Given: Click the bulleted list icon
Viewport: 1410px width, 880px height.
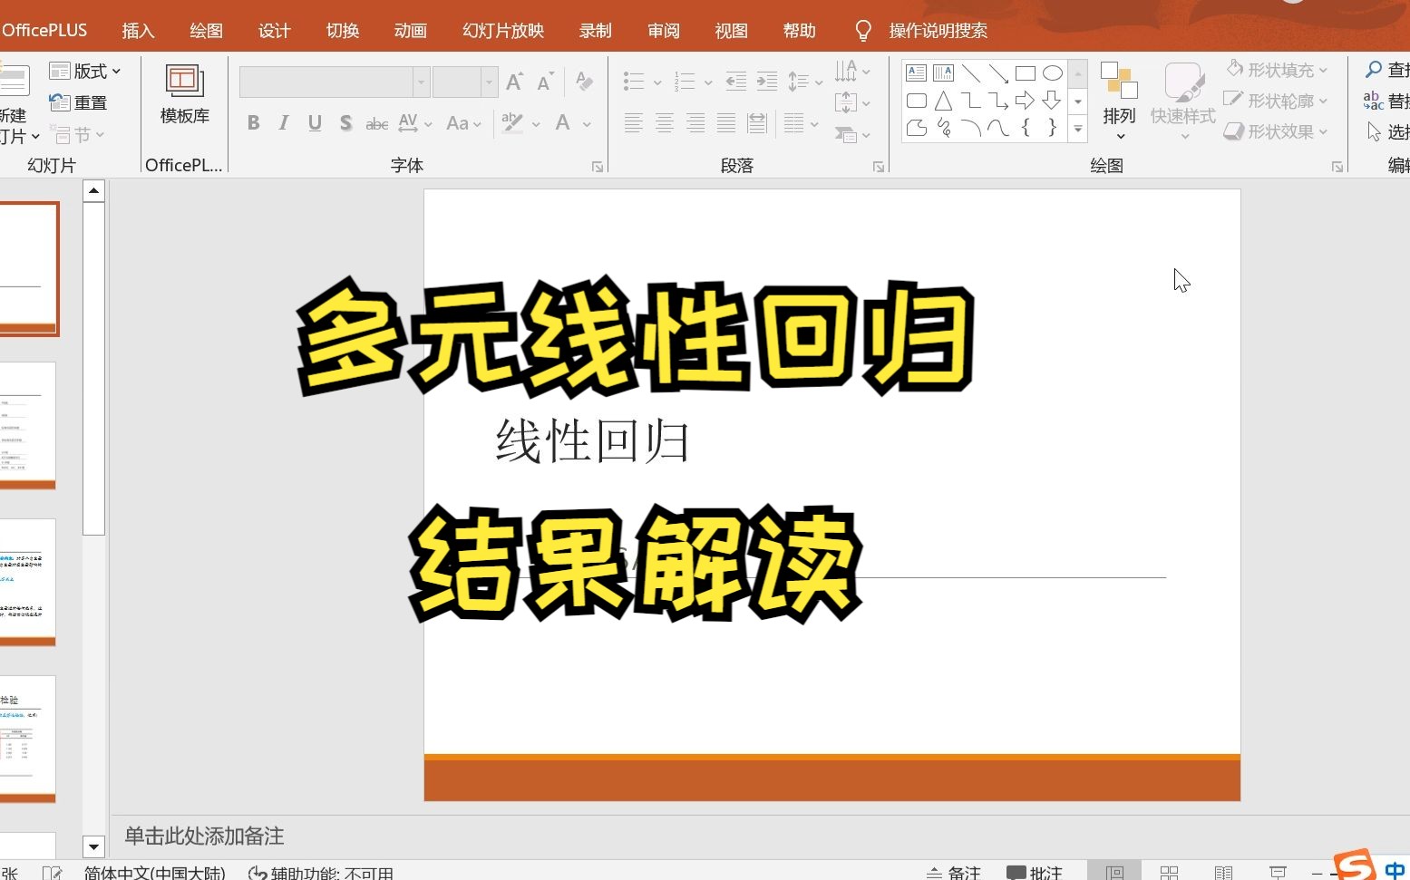Looking at the screenshot, I should click(636, 81).
